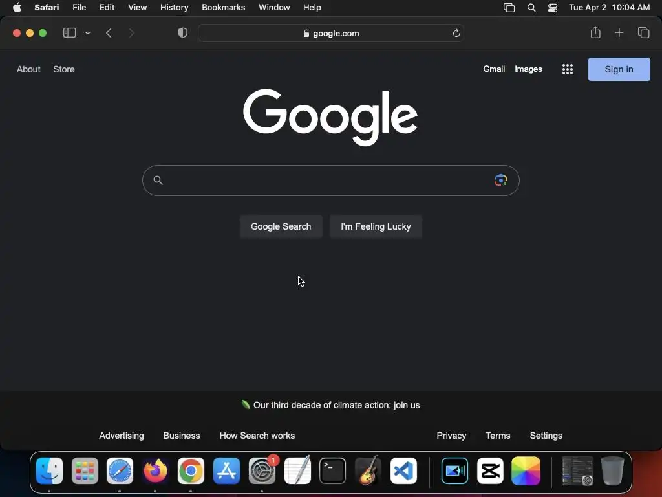The width and height of the screenshot is (662, 497).
Task: Toggle the Safari sidebar button
Action: [69, 33]
